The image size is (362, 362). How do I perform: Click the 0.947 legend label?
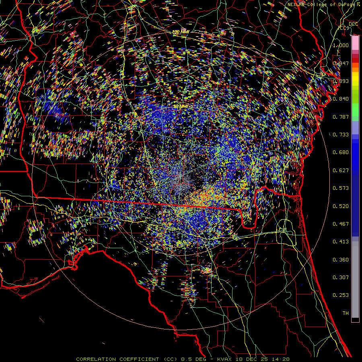(x=341, y=63)
